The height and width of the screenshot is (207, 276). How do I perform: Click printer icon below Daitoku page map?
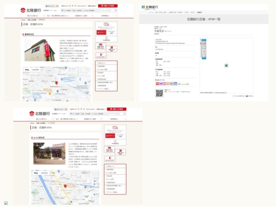click(x=247, y=96)
